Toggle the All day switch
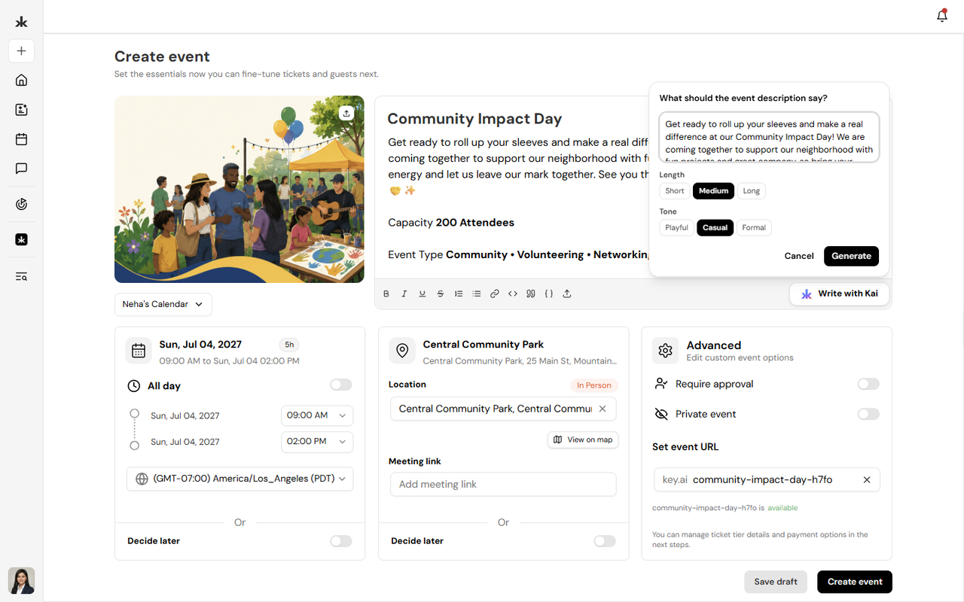 click(341, 385)
